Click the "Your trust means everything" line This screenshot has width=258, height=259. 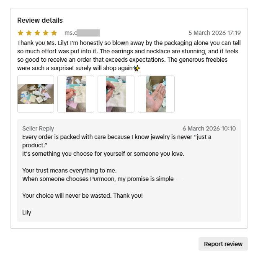(x=70, y=170)
